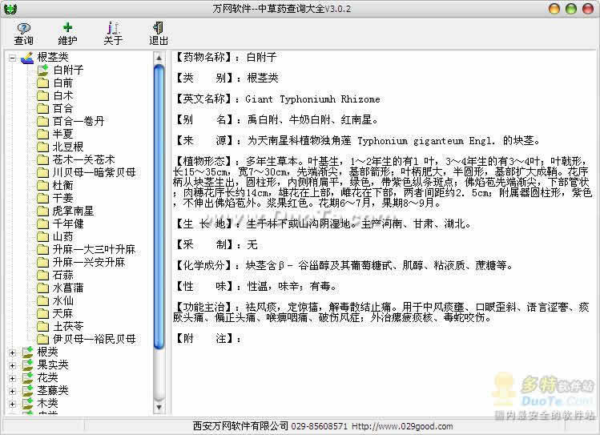The height and width of the screenshot is (435, 600).
Task: Click the folder icon next to 天麻
Action: pos(43,313)
